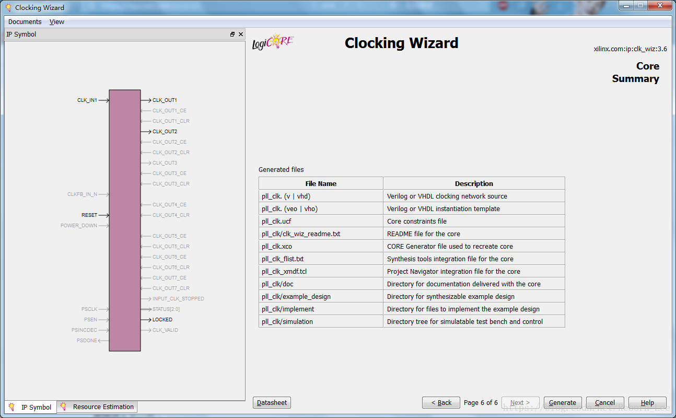Click the STATUS[2:0] port label
676x418 pixels.
coord(166,309)
